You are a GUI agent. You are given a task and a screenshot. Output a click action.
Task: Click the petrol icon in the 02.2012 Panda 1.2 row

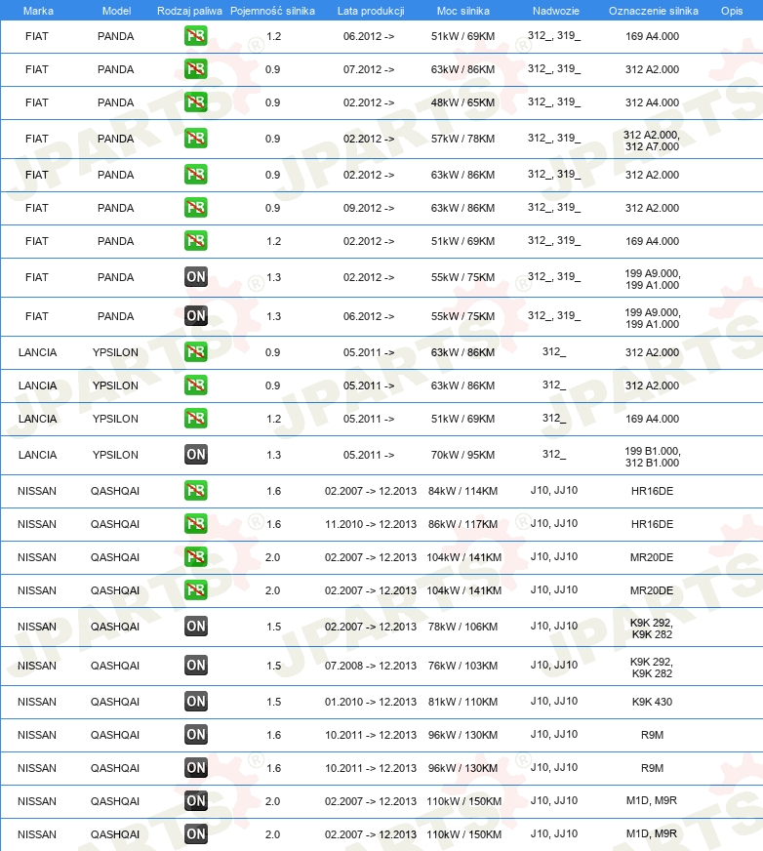coord(195,240)
